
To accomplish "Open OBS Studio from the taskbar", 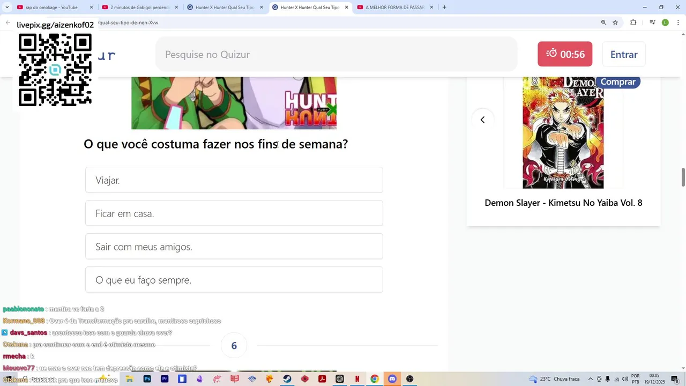I will (x=409, y=379).
